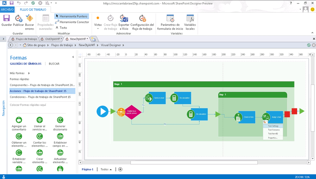
Task: Select the pink Created by a specific person diamond
Action: (x=132, y=112)
